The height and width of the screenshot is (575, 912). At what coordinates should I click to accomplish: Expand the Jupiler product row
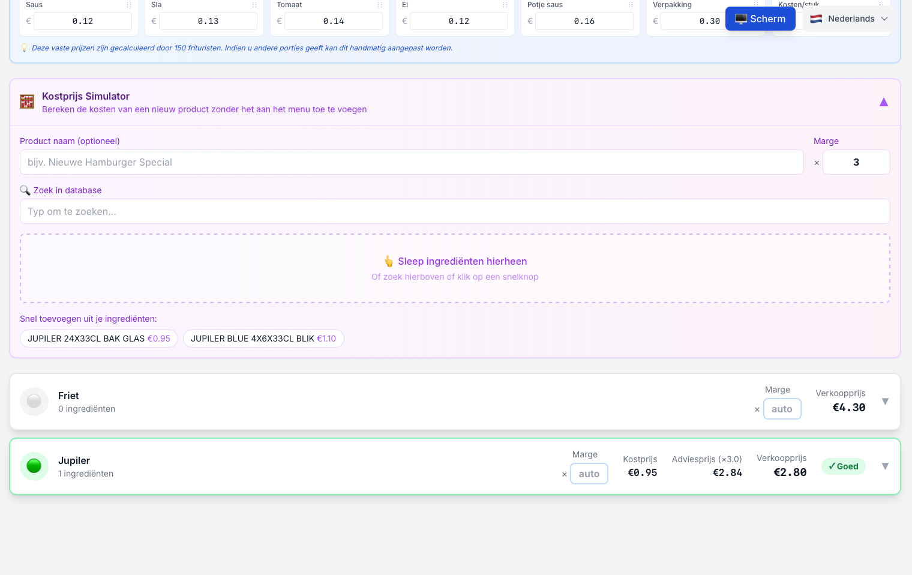click(886, 466)
